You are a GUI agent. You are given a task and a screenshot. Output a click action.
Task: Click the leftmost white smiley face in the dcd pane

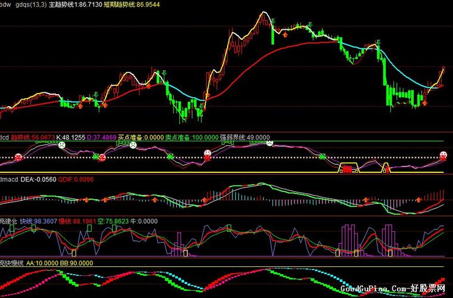click(x=61, y=145)
